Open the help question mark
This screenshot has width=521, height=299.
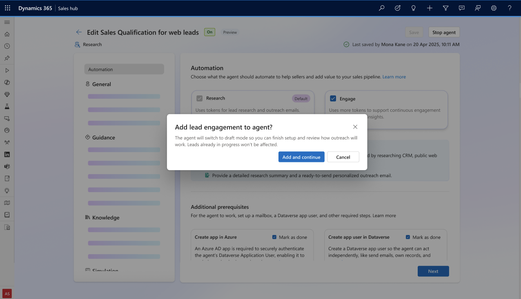pyautogui.click(x=510, y=8)
